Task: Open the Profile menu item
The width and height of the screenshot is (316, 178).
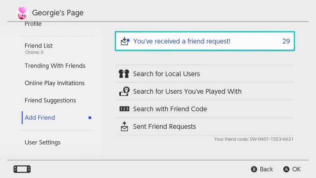Action: click(x=33, y=24)
